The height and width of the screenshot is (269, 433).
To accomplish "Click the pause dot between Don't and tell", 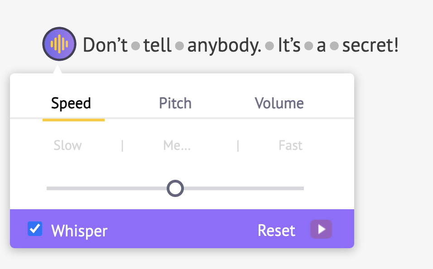I will coord(135,46).
